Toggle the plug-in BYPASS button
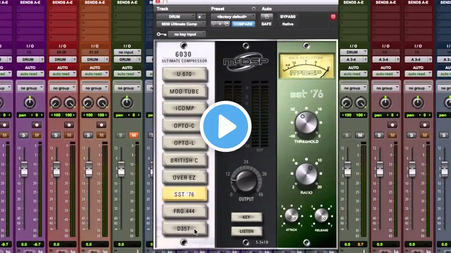Image resolution: width=451 pixels, height=253 pixels. point(288,17)
